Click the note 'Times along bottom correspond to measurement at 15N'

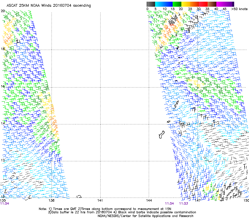[x=126, y=209]
